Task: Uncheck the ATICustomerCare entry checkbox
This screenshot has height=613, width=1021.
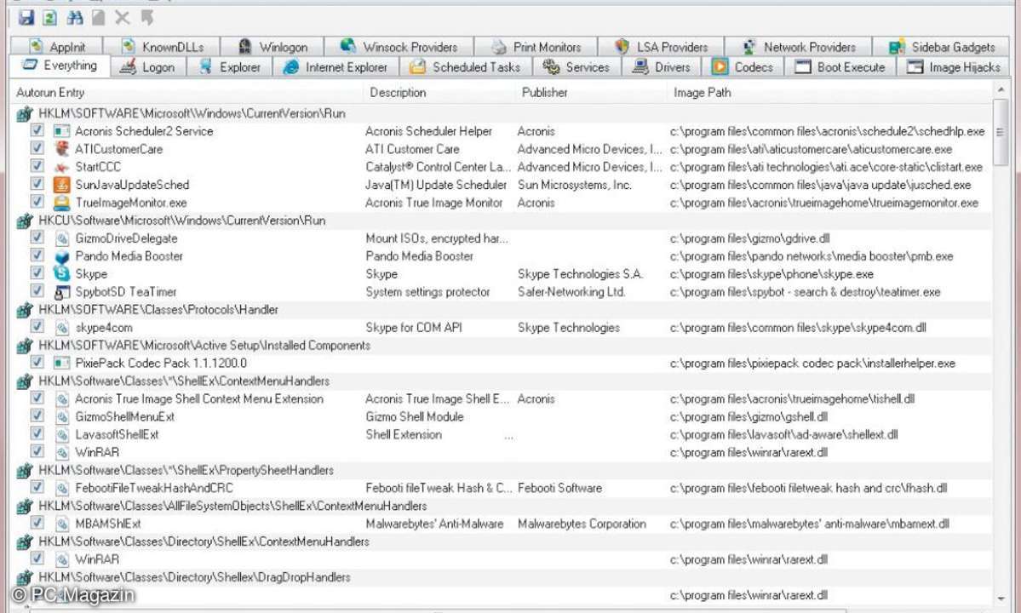Action: [x=37, y=148]
